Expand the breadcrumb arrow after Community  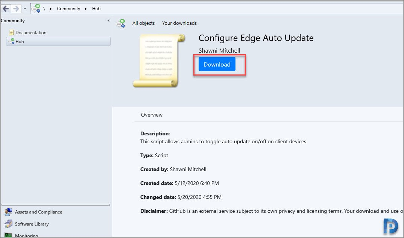[86, 9]
